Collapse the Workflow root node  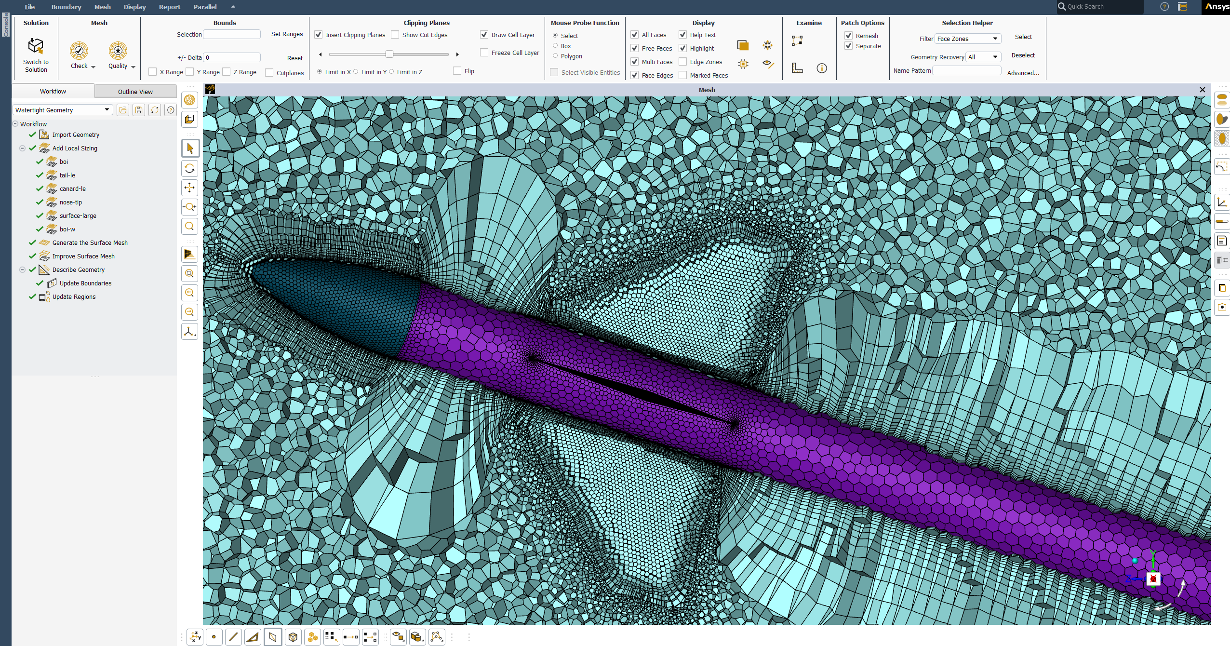tap(15, 124)
